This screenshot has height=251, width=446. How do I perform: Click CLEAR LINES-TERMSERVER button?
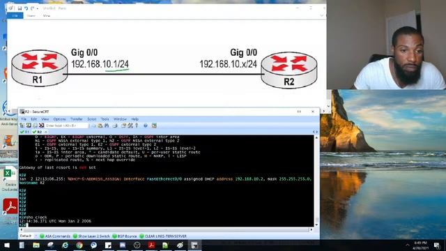[163, 236]
